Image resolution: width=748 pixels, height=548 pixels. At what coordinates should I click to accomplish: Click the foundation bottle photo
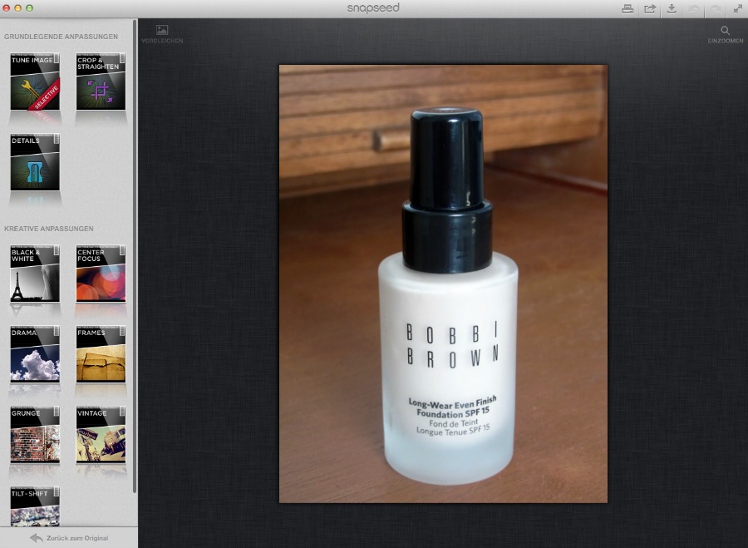(x=443, y=284)
